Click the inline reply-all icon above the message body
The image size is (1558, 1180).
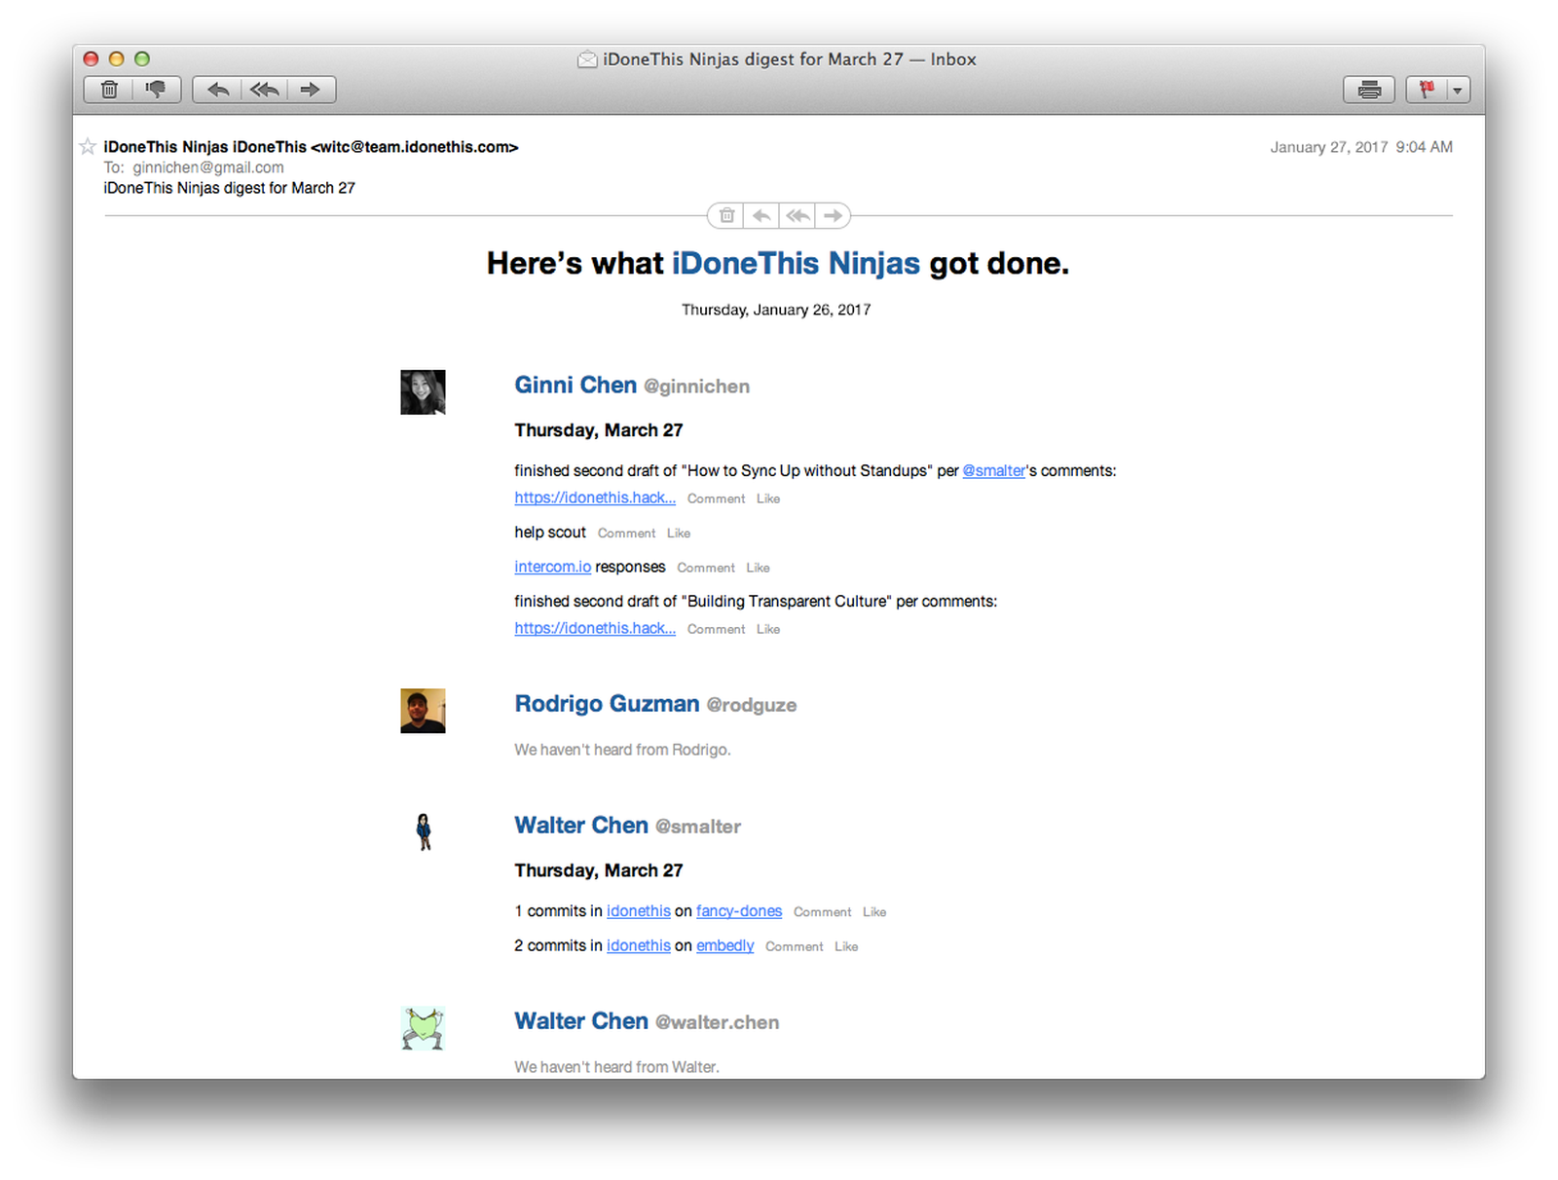click(797, 215)
